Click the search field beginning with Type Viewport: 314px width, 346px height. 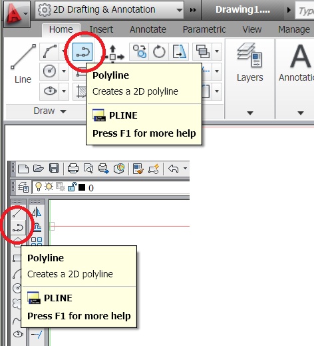pyautogui.click(x=305, y=10)
